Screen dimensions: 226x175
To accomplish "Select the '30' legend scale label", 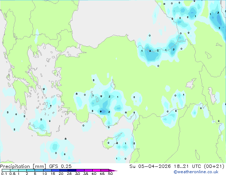I will tap(77, 174).
